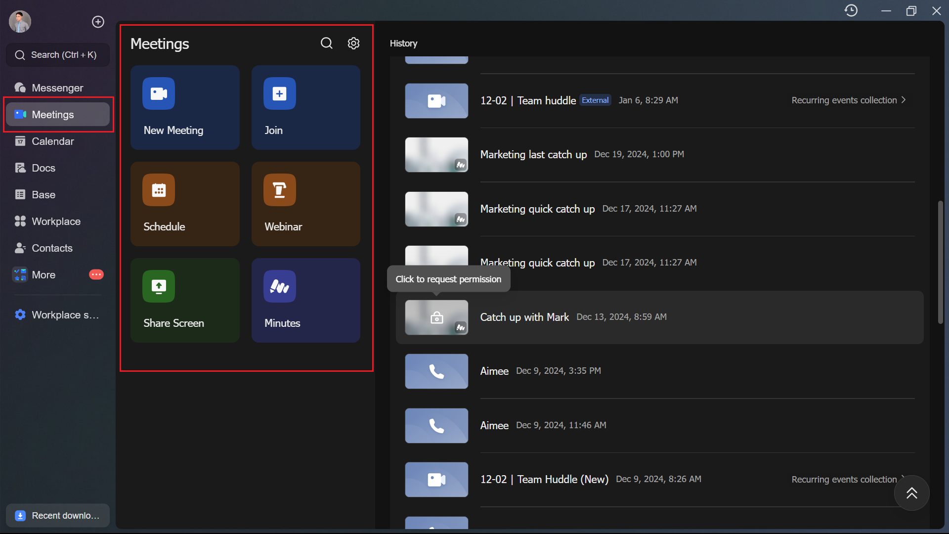Open Contacts in the sidebar

(58, 248)
